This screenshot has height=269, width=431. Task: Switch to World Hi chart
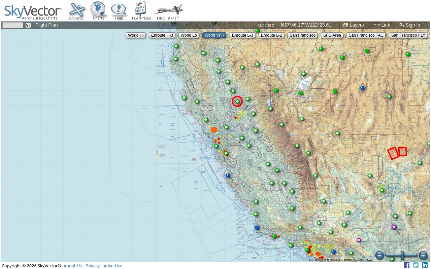click(x=136, y=35)
